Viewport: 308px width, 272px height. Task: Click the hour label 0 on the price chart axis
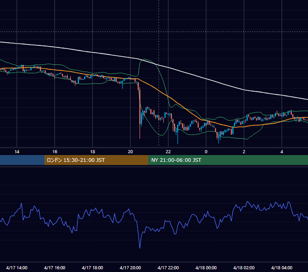(x=206, y=152)
